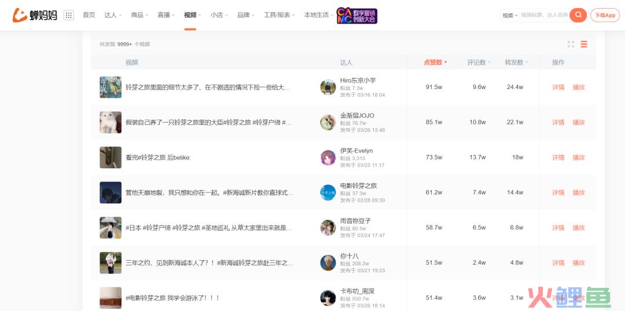
Task: Click the 下载App button
Action: 605,15
